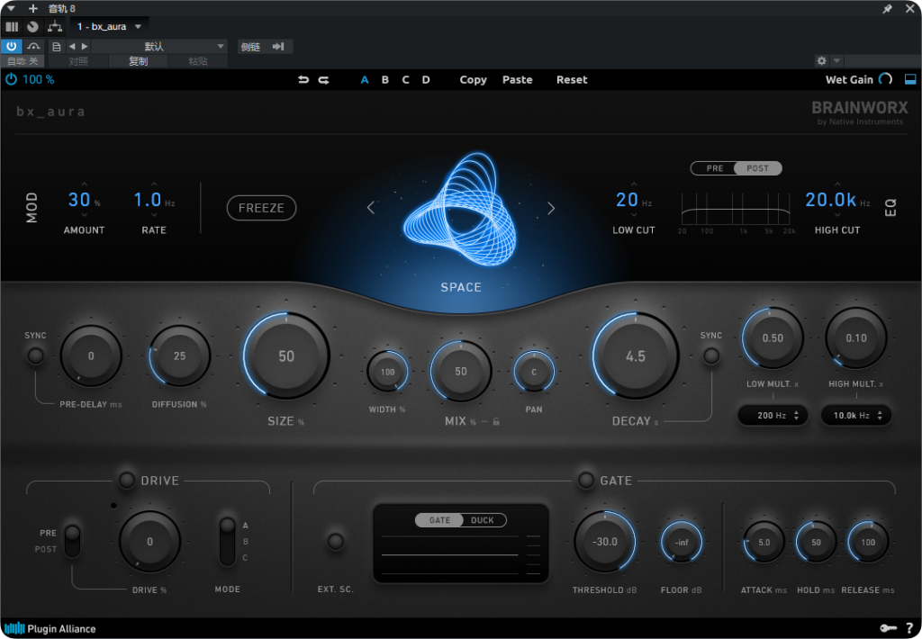Open the help question mark icon

pyautogui.click(x=909, y=628)
